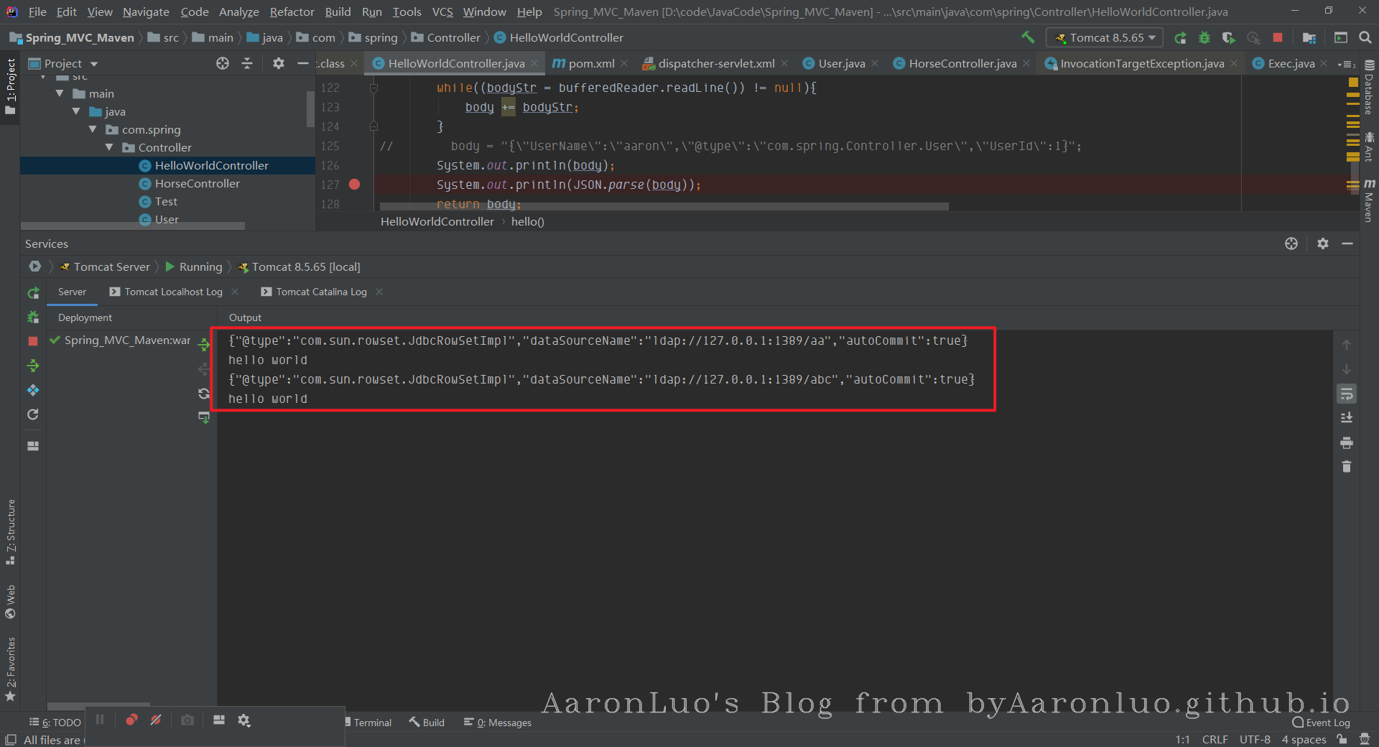1379x747 pixels.
Task: Click settings gear in bottom debug bar
Action: 244,720
